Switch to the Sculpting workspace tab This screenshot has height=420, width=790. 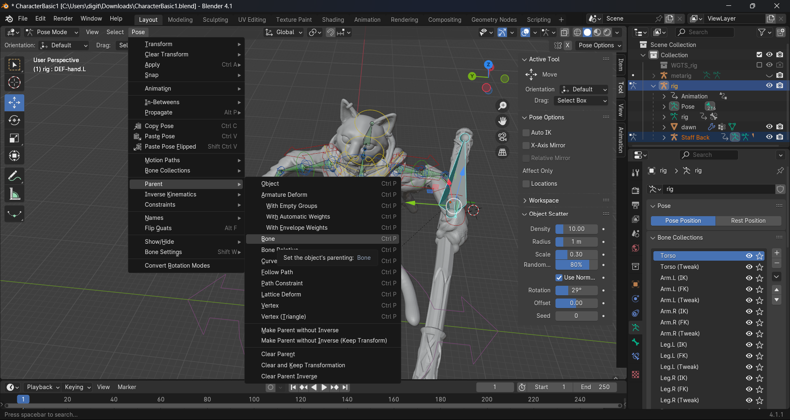click(215, 19)
